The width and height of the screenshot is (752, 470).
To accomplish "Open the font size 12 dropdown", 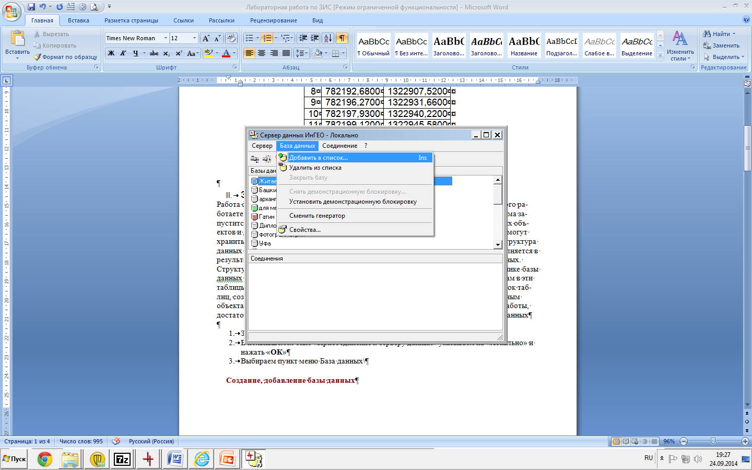I will pos(195,38).
